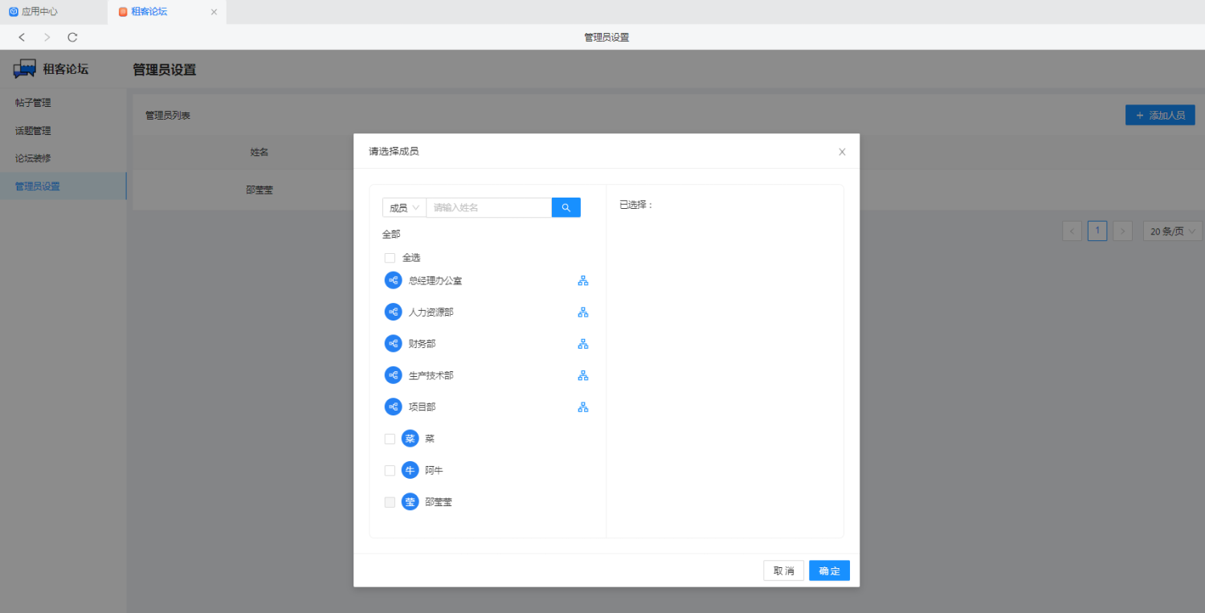This screenshot has width=1205, height=613.
Task: Click the browser refresh icon
Action: [72, 37]
